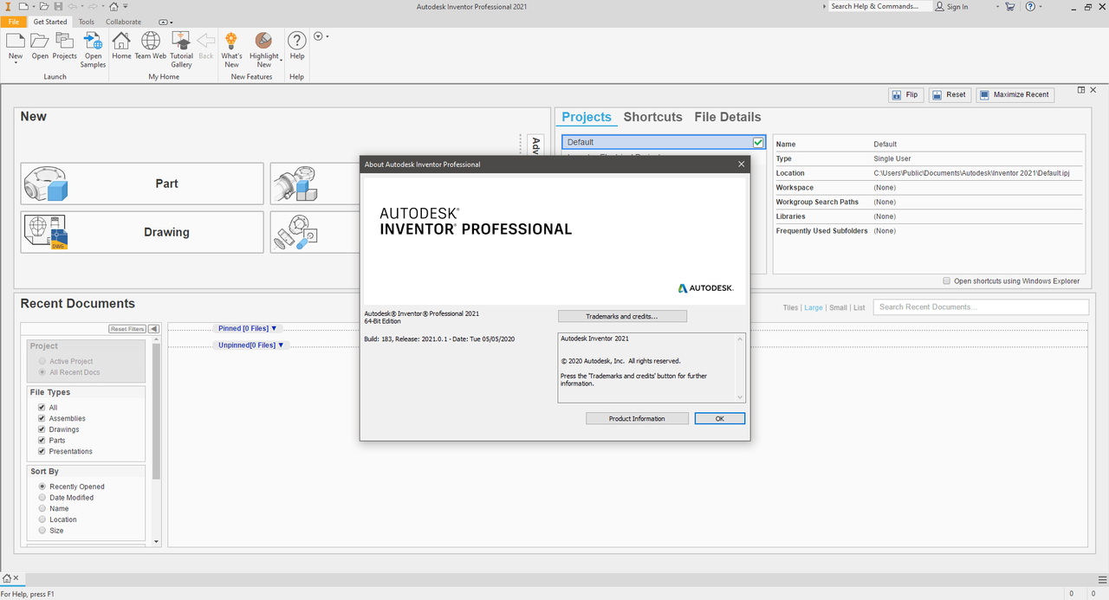
Task: Create a new Presentation from the template tile
Action: tap(315, 232)
